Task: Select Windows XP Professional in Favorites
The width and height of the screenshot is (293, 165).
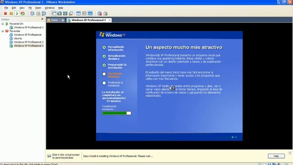Action: pyautogui.click(x=27, y=35)
